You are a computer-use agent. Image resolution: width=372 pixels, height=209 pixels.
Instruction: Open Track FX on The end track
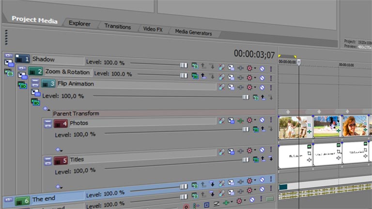249,181
